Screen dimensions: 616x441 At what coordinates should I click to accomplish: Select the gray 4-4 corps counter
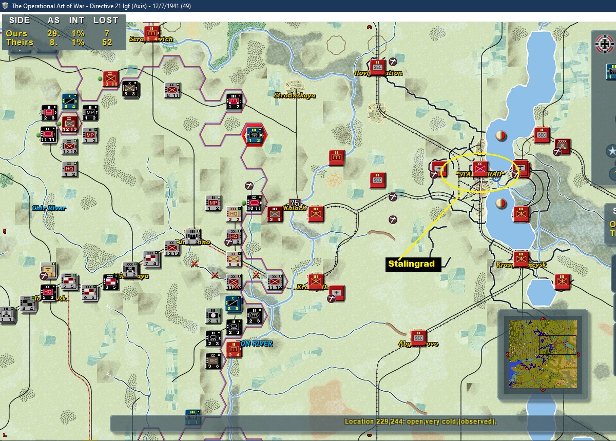click(29, 304)
